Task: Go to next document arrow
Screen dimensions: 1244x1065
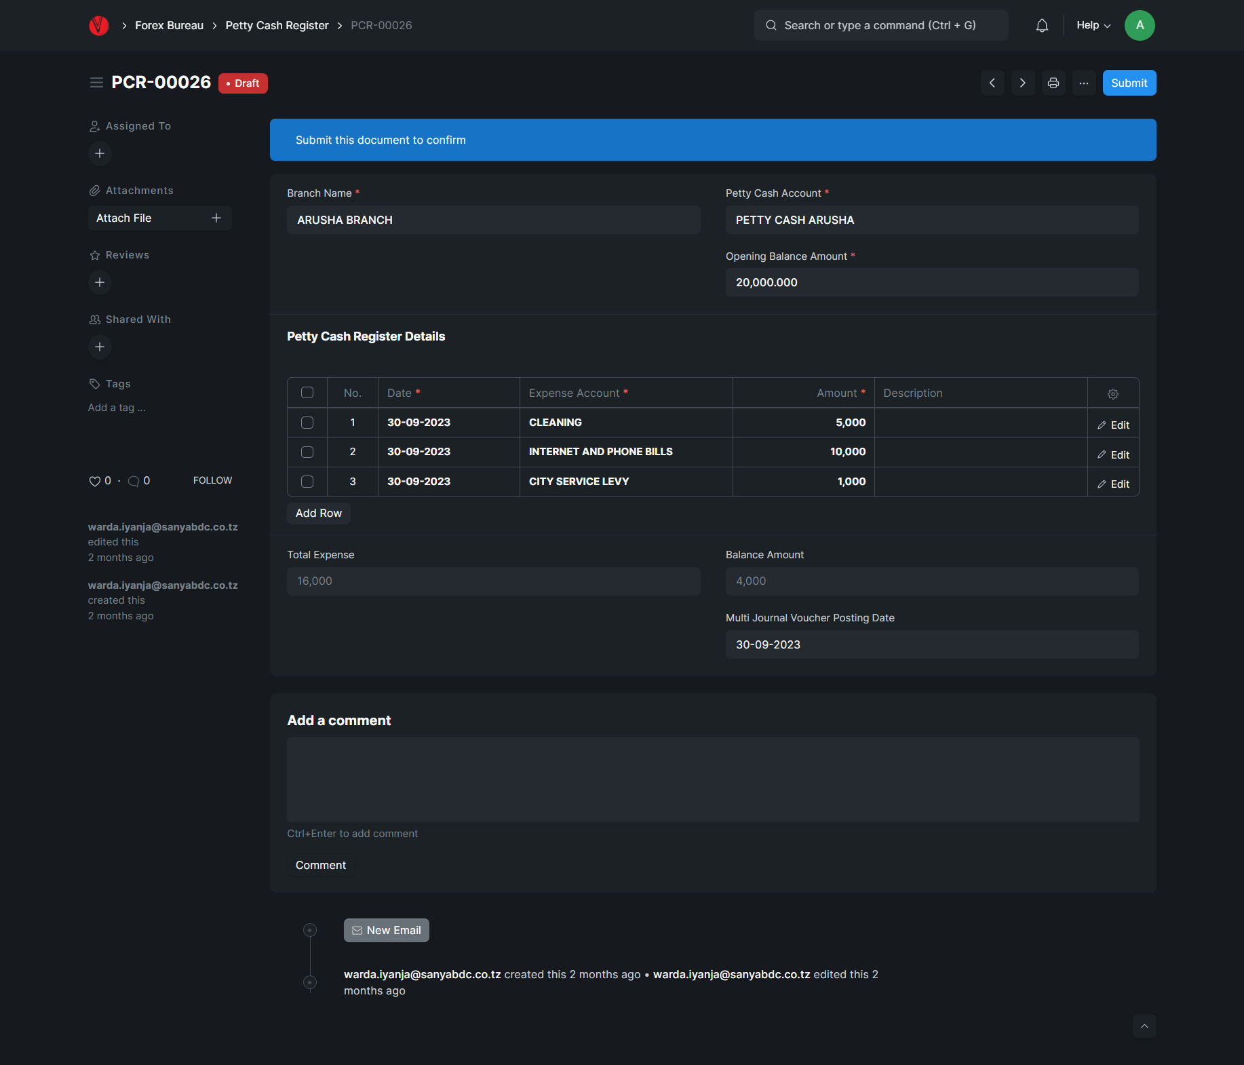Action: tap(1022, 83)
